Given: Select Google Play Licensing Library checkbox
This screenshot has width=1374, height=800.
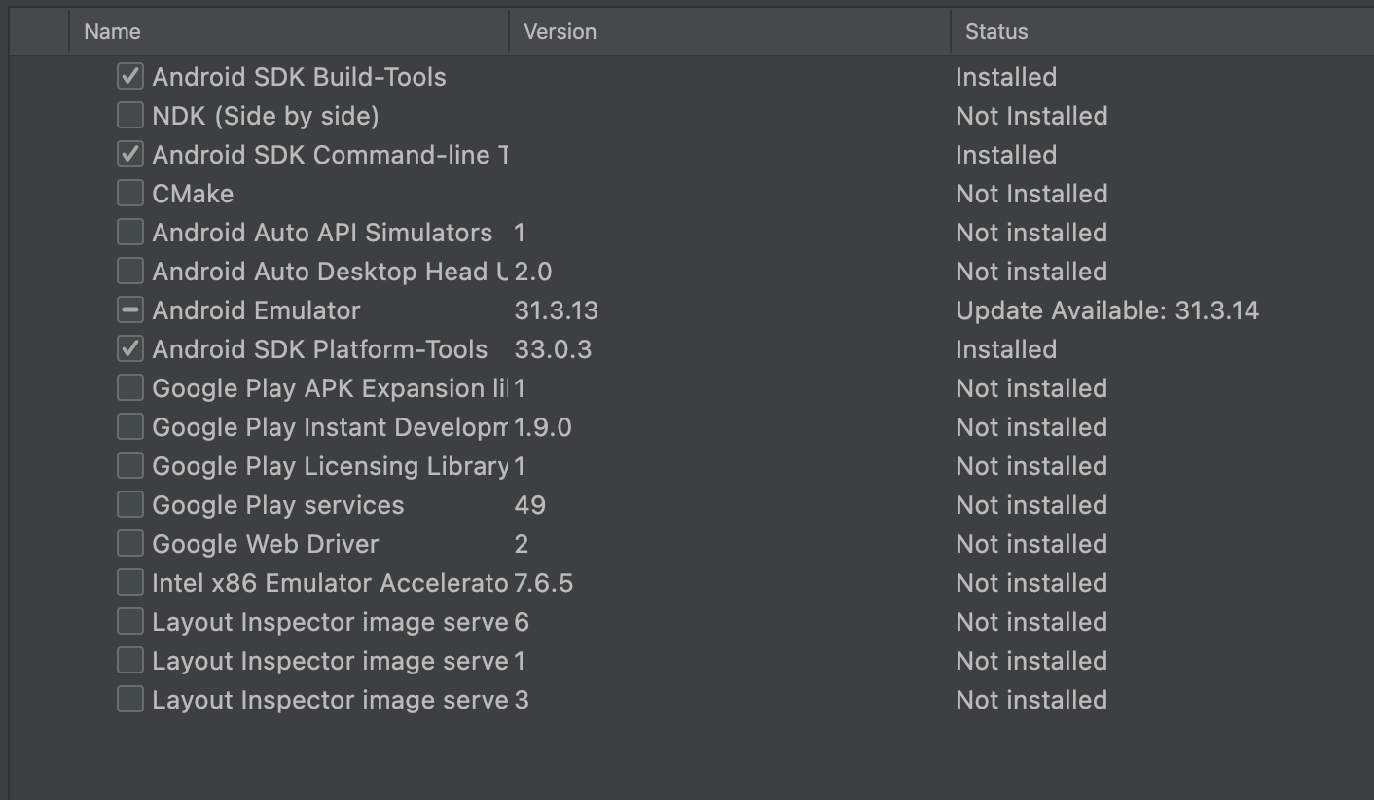Looking at the screenshot, I should coord(129,465).
